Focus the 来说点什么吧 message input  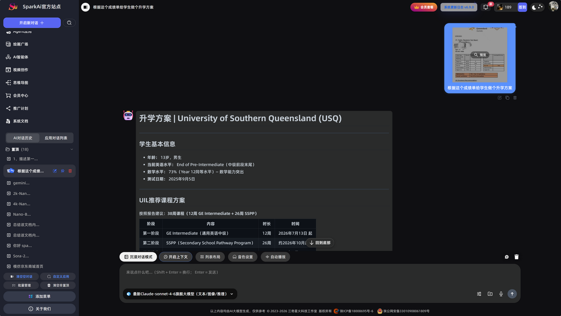(x=320, y=272)
